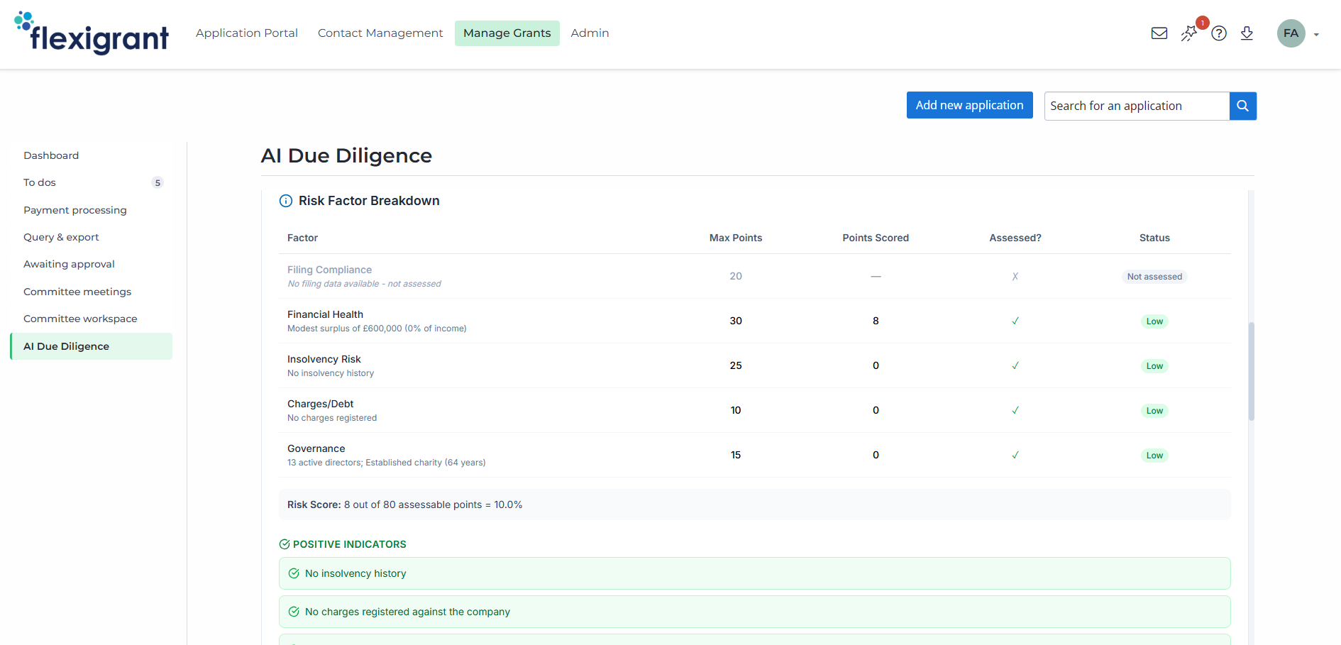Click the Points Scored column header
This screenshot has width=1341, height=645.
click(x=876, y=238)
